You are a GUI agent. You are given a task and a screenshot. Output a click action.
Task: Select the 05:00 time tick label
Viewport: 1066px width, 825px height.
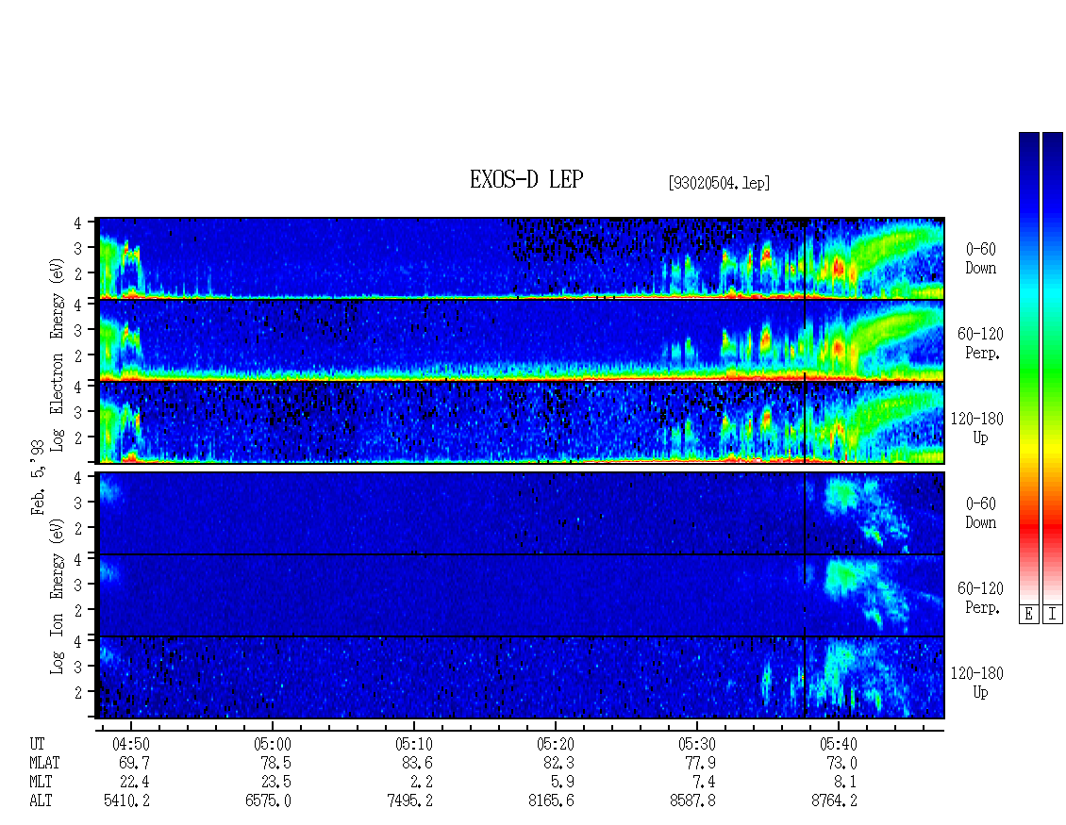(272, 744)
